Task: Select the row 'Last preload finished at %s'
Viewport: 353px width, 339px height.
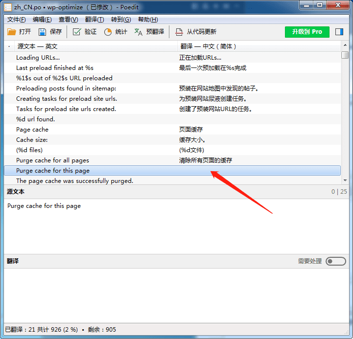Action: pyautogui.click(x=172, y=68)
